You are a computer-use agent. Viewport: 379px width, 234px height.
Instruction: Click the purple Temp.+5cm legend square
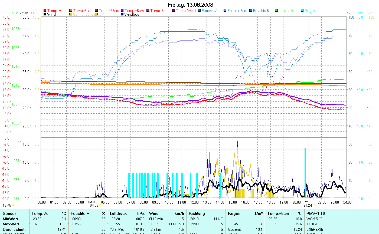tap(122, 11)
